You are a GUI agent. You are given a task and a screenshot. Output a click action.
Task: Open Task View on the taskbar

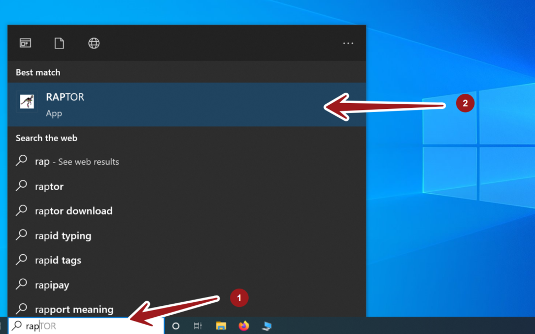click(197, 325)
